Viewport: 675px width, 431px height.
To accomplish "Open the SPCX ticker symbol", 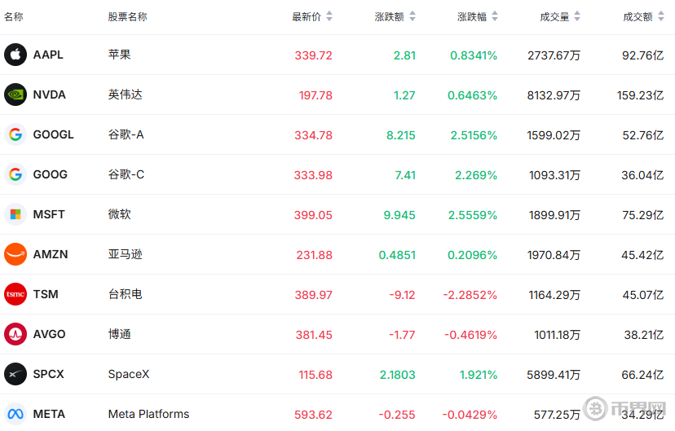I will tap(49, 374).
